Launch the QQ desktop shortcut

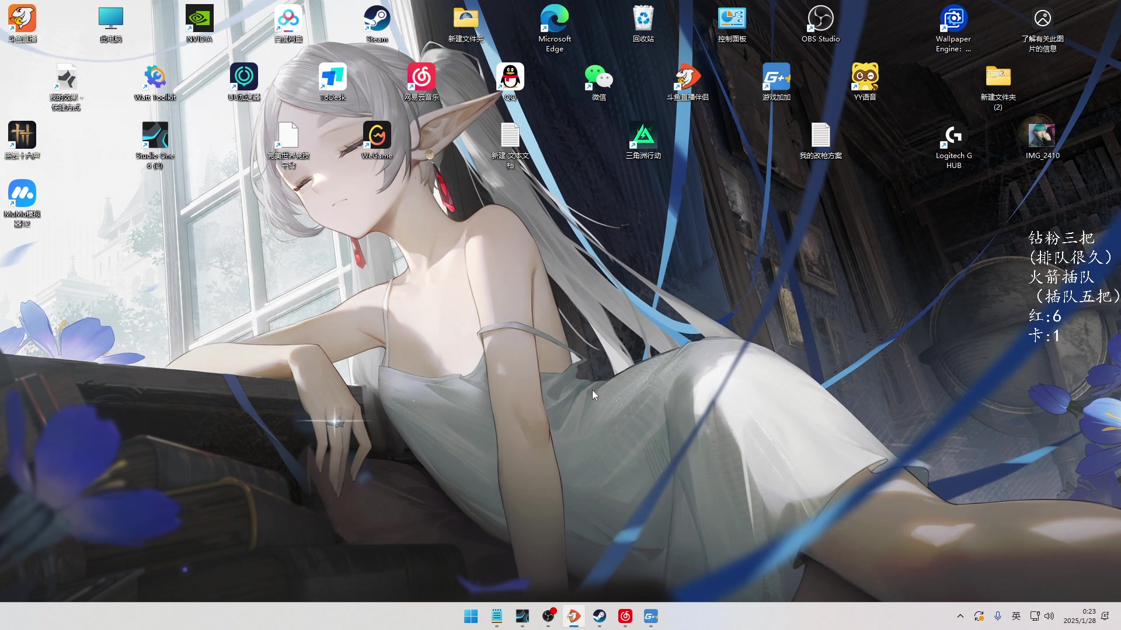pos(510,82)
